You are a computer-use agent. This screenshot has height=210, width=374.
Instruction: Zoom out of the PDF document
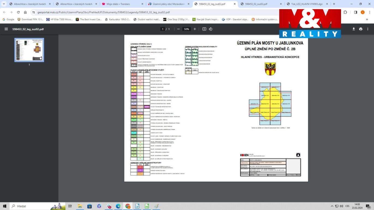[178, 29]
